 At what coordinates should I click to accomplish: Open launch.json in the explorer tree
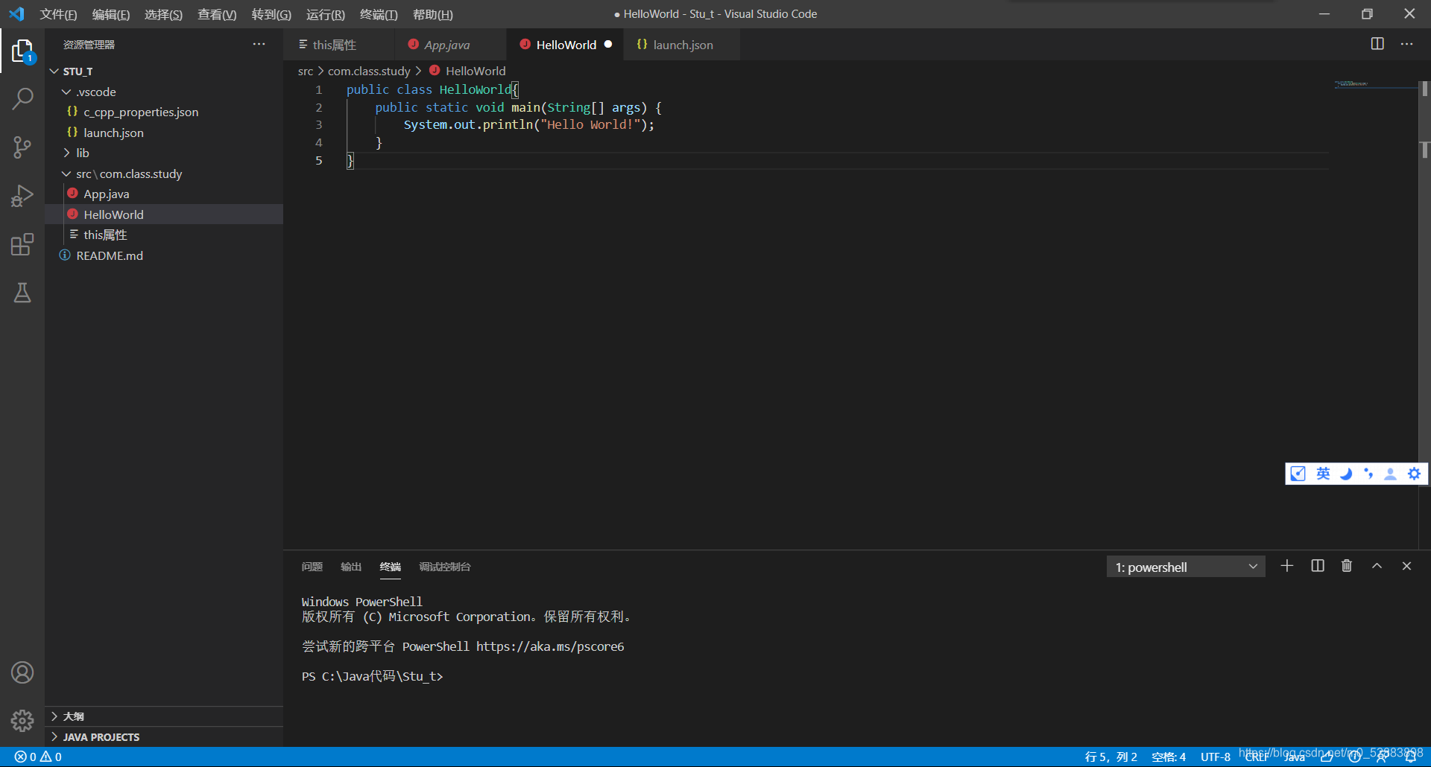(164, 133)
